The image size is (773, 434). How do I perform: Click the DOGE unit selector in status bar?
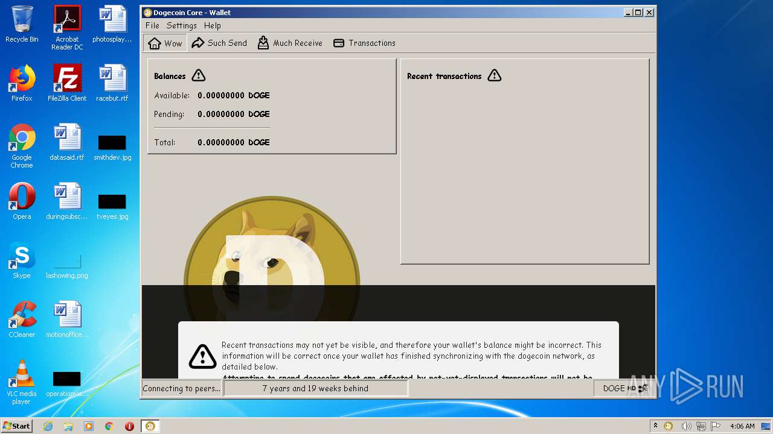coord(614,388)
